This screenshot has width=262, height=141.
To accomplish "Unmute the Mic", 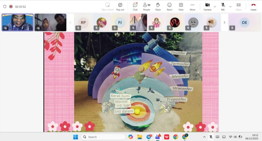I will click(223, 6).
